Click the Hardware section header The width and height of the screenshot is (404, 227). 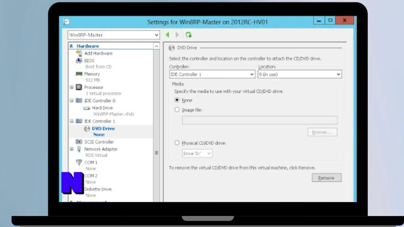[x=88, y=46]
